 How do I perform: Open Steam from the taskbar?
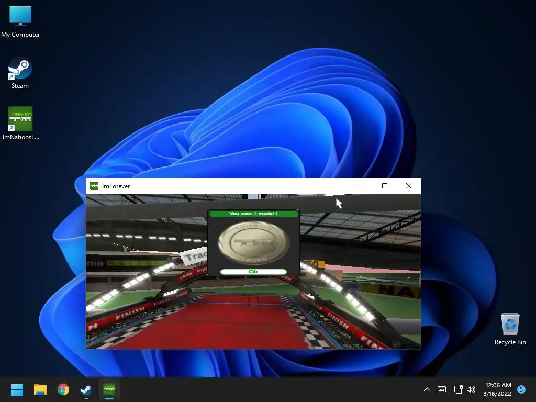[x=86, y=389]
